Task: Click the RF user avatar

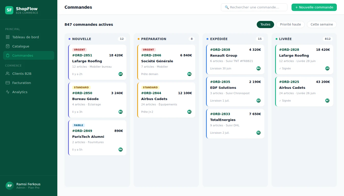Action: (10, 186)
